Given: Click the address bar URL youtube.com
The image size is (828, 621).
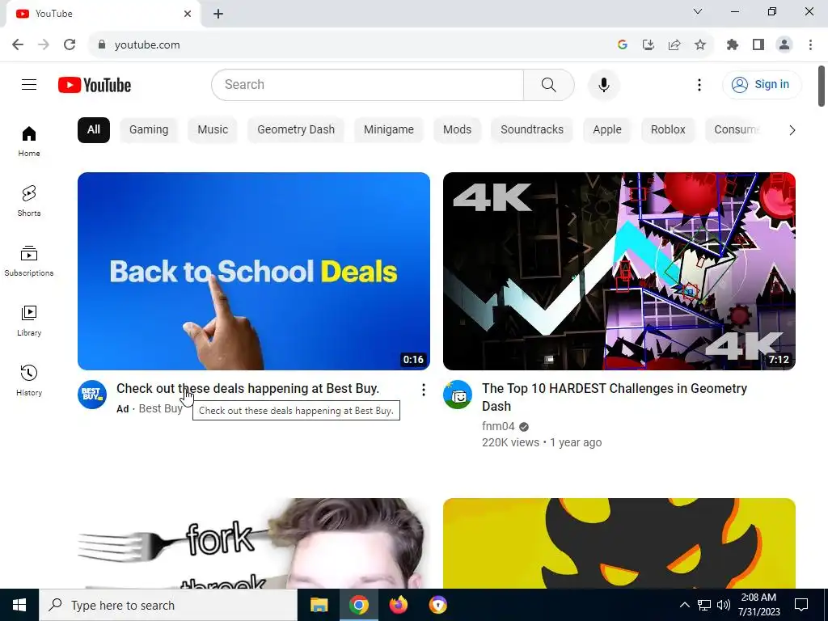Looking at the screenshot, I should click(x=147, y=45).
